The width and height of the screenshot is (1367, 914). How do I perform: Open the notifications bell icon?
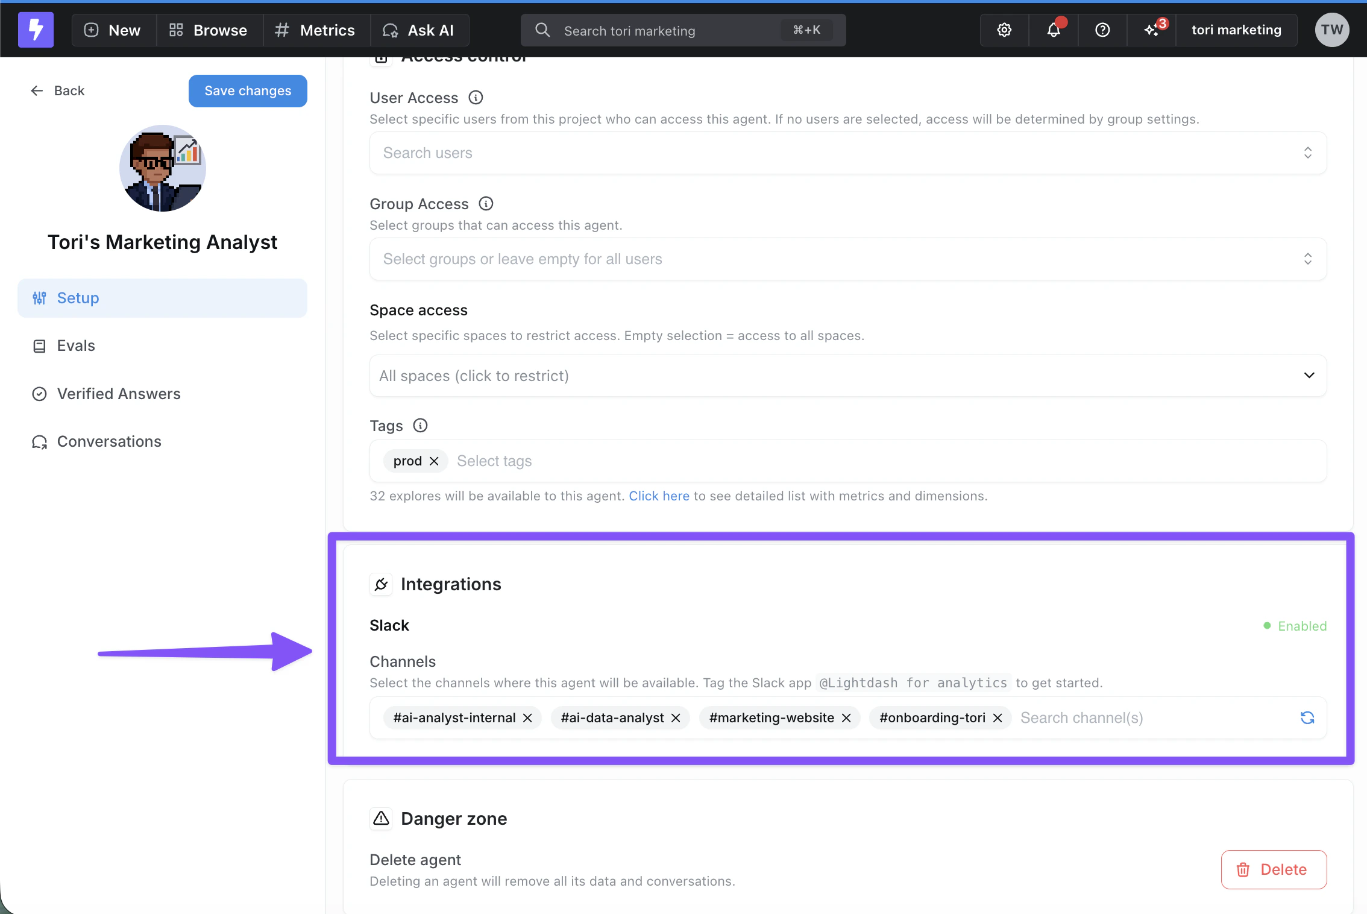[1053, 30]
